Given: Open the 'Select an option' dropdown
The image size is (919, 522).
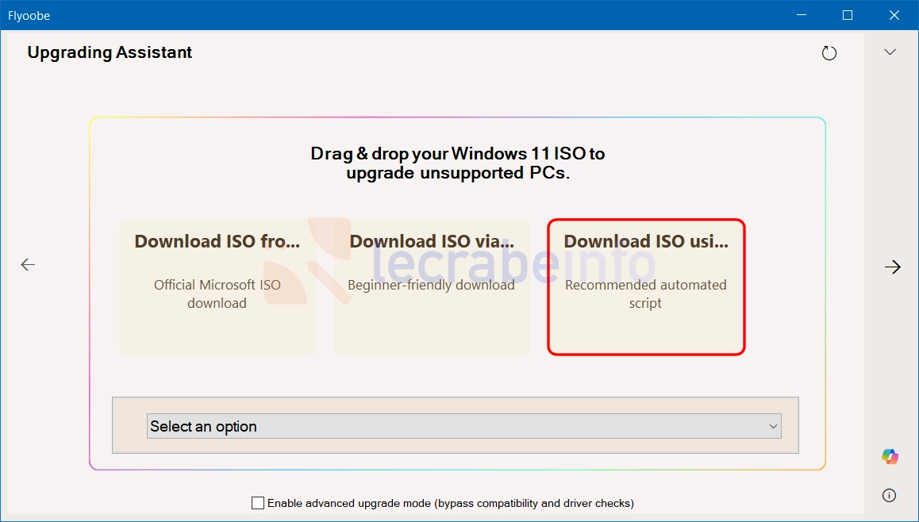Looking at the screenshot, I should pos(463,426).
